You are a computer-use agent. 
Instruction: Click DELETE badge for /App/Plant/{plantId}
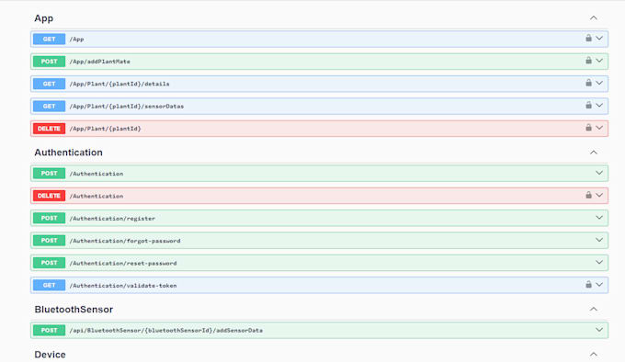(49, 129)
